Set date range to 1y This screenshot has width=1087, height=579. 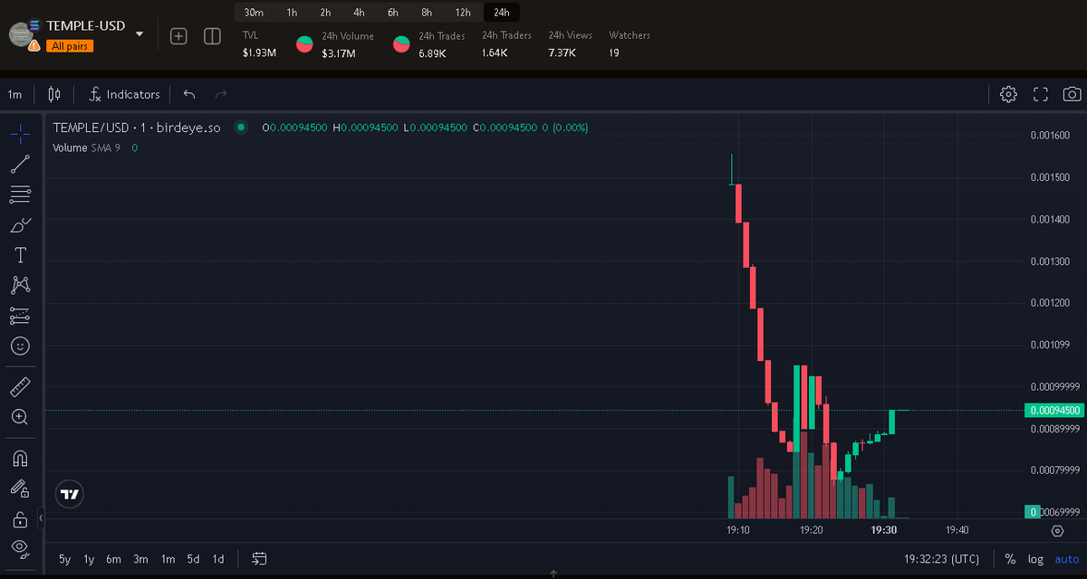[89, 559]
